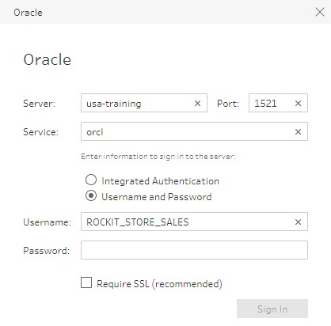
Task: Click the Server: label
Action: tap(39, 104)
